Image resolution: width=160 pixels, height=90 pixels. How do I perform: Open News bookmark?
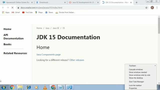point(49,12)
